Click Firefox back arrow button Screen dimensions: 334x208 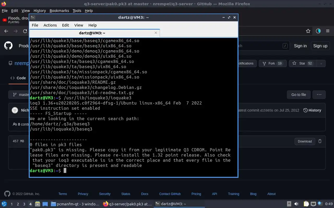click(x=6, y=31)
